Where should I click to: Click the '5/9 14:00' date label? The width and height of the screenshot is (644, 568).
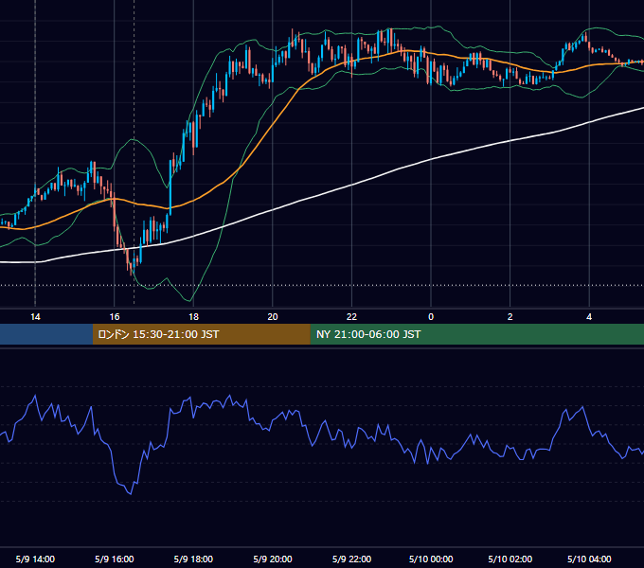tap(35, 559)
